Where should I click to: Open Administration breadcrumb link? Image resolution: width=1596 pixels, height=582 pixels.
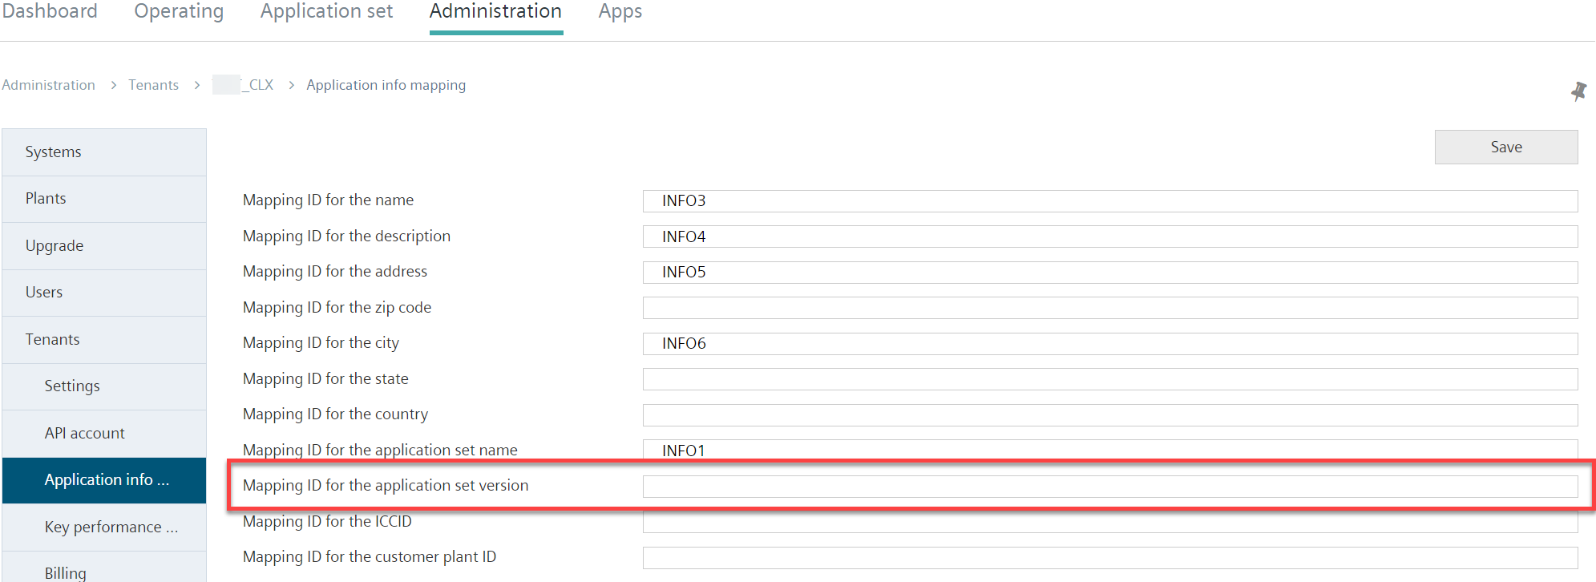[x=48, y=85]
